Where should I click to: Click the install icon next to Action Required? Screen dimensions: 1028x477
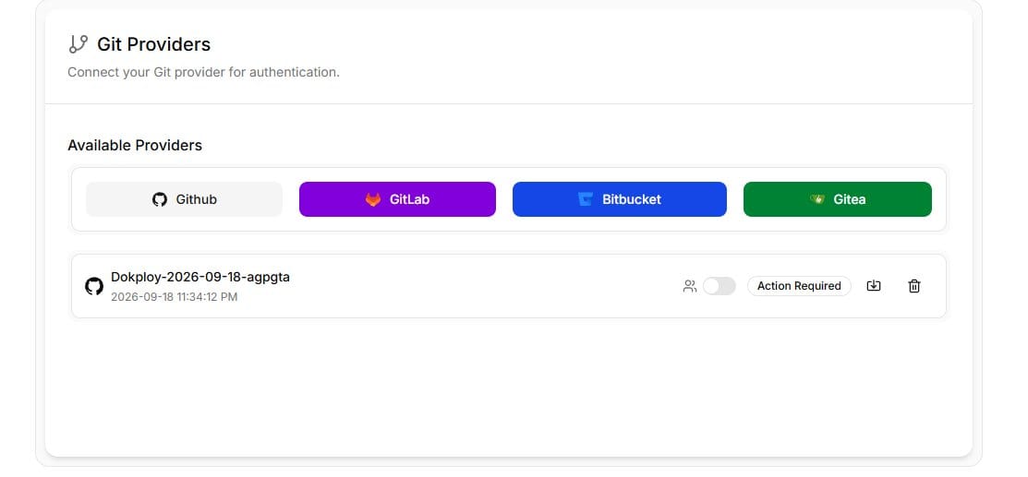873,286
